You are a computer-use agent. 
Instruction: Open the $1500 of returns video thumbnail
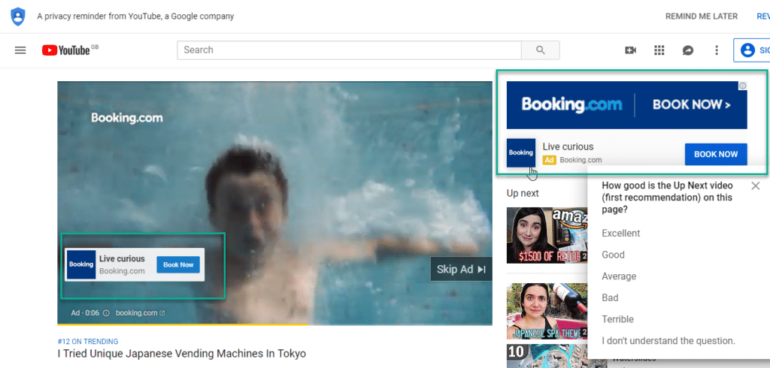[547, 235]
